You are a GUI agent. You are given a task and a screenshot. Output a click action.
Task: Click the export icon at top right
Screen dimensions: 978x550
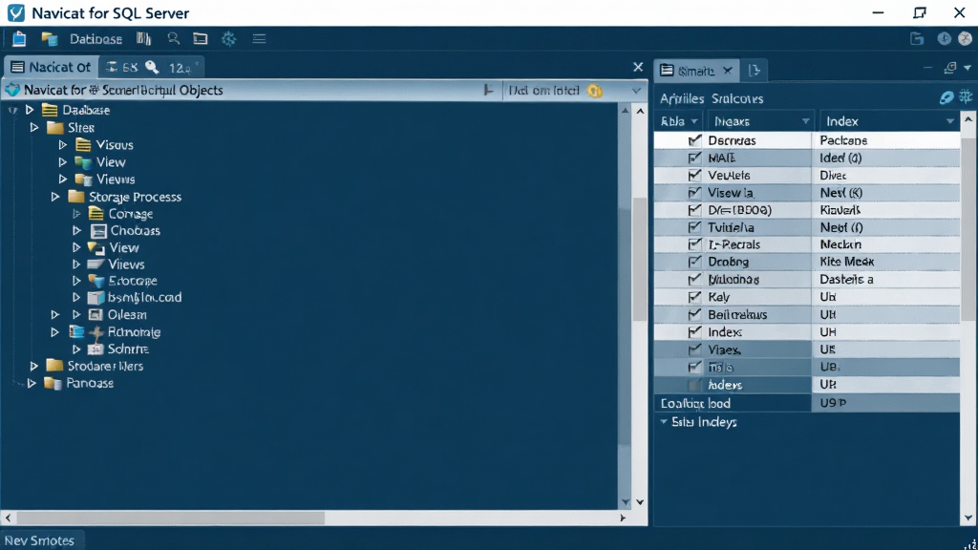(x=916, y=38)
